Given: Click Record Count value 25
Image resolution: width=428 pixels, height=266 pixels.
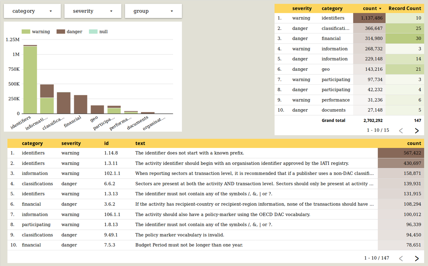Looking at the screenshot, I should click(x=405, y=28).
